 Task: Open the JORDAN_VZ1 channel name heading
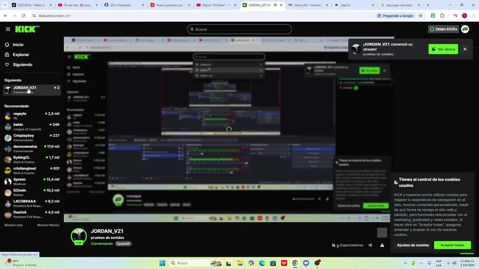[x=107, y=231]
